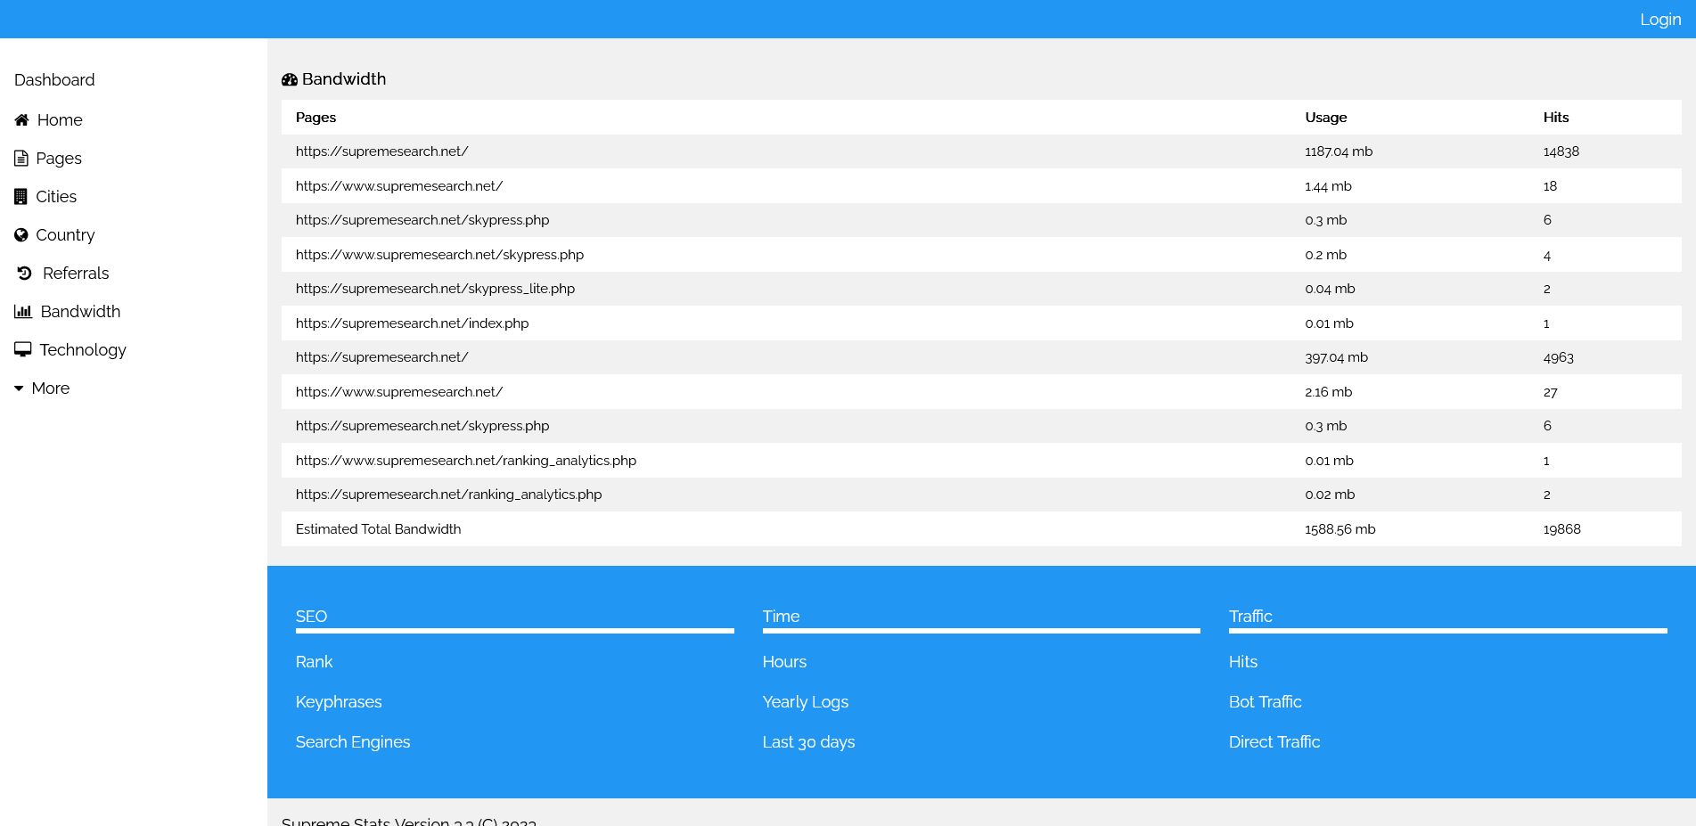Click the Bandwidth bar chart icon
Screen dimensions: 1696x826
coord(23,312)
